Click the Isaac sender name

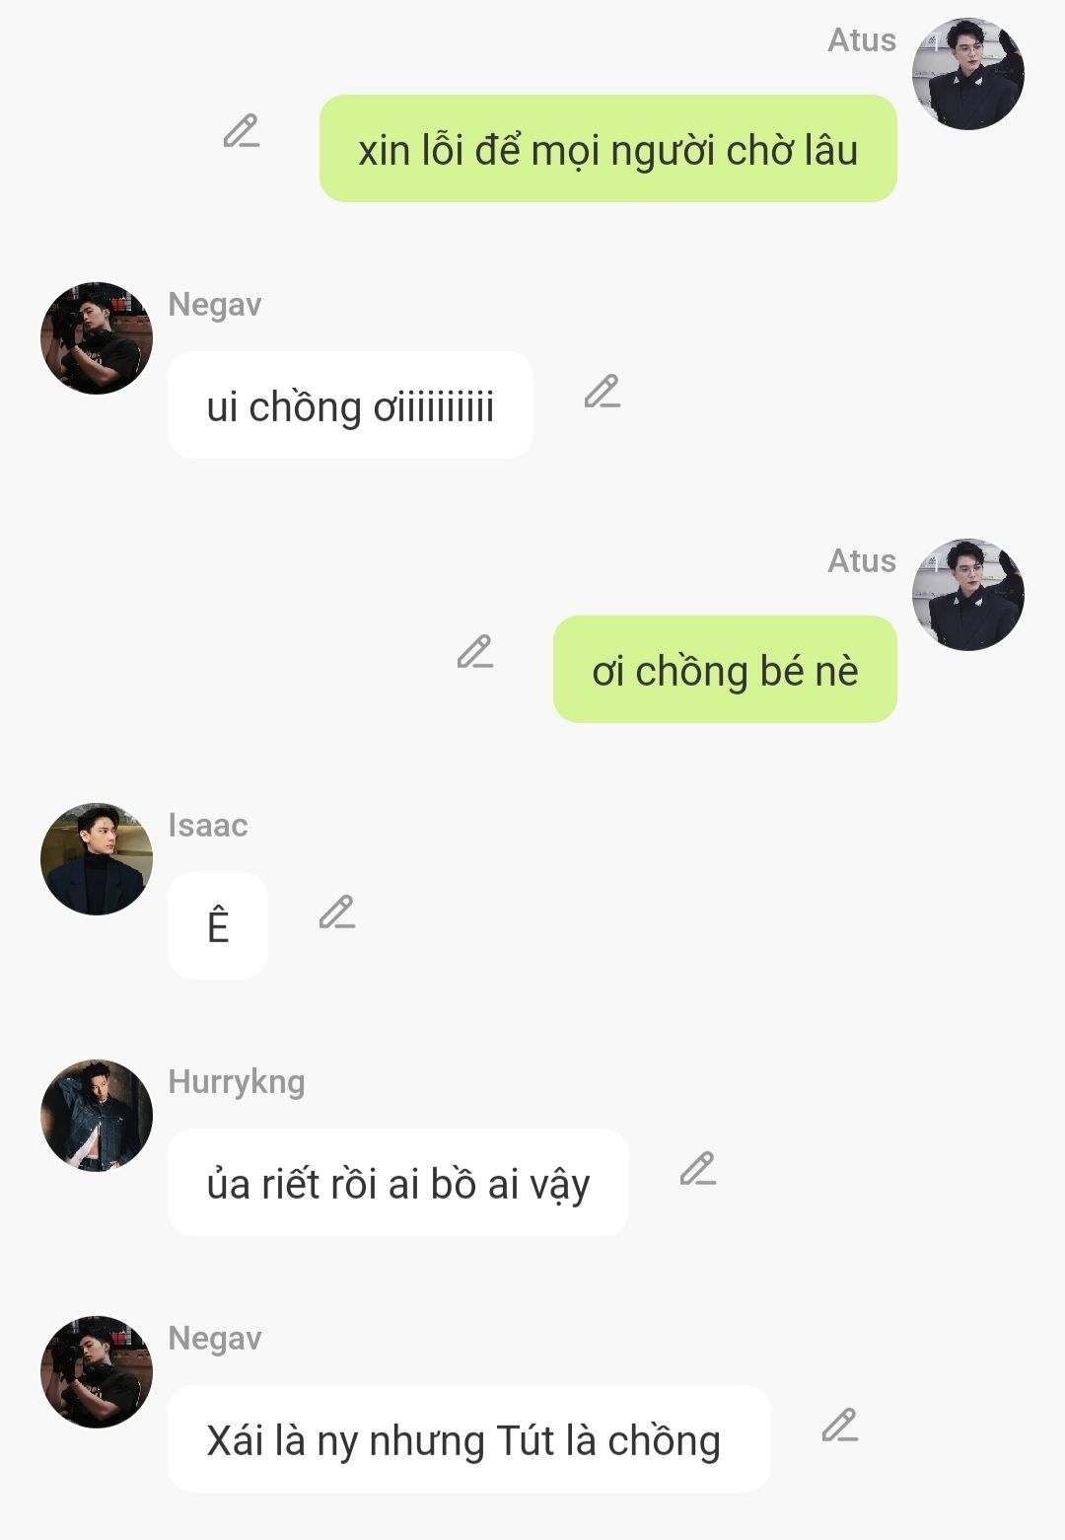click(208, 825)
